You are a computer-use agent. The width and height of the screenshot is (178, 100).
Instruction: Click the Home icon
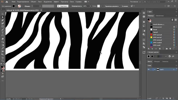(x=7, y=2)
